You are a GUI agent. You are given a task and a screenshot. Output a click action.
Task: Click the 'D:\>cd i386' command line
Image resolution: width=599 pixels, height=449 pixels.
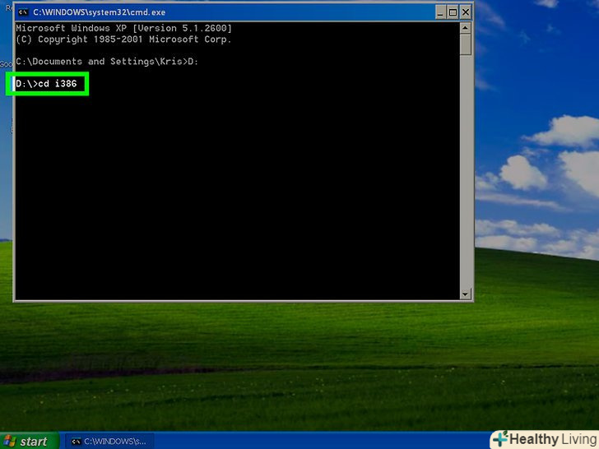(46, 84)
